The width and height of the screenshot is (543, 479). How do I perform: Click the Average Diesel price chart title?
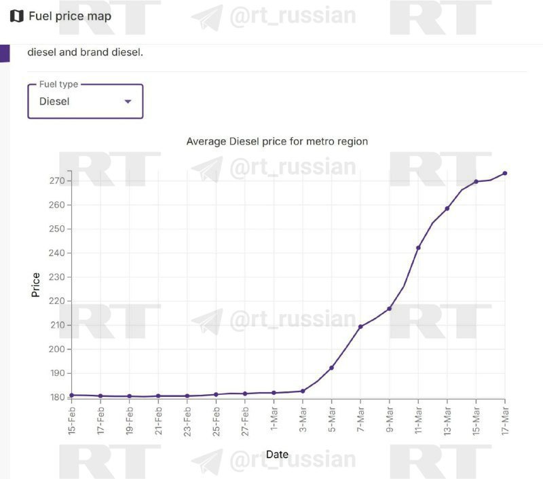pos(277,141)
